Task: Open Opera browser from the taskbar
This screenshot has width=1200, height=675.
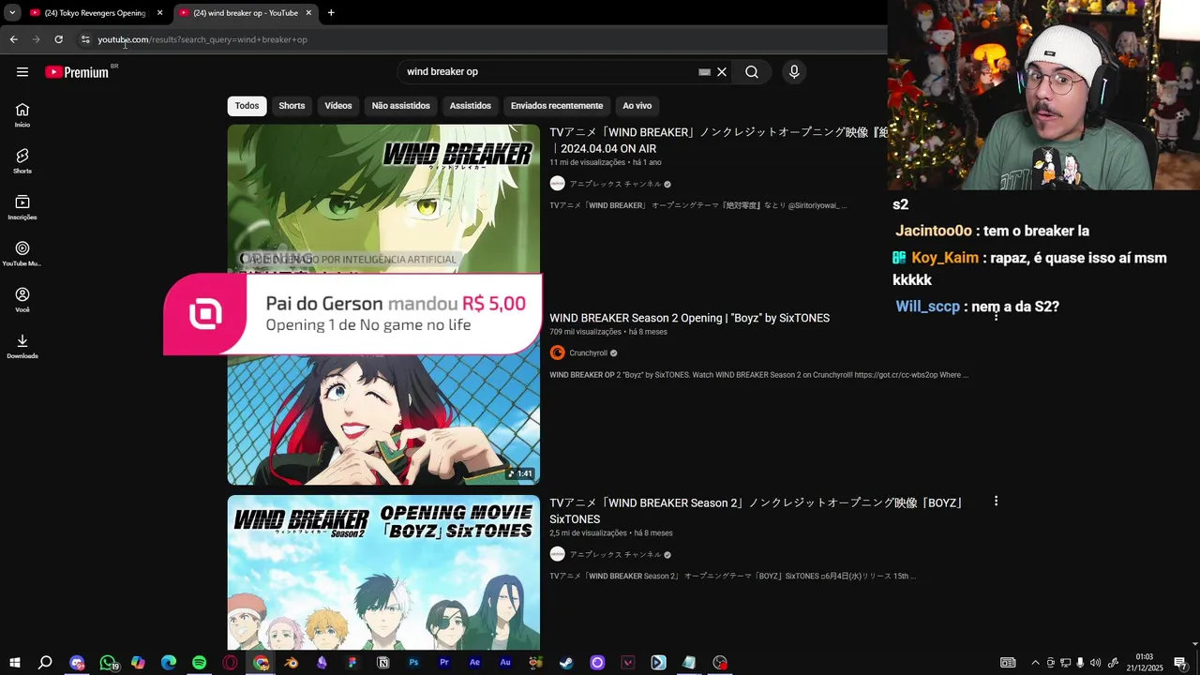Action: tap(230, 663)
